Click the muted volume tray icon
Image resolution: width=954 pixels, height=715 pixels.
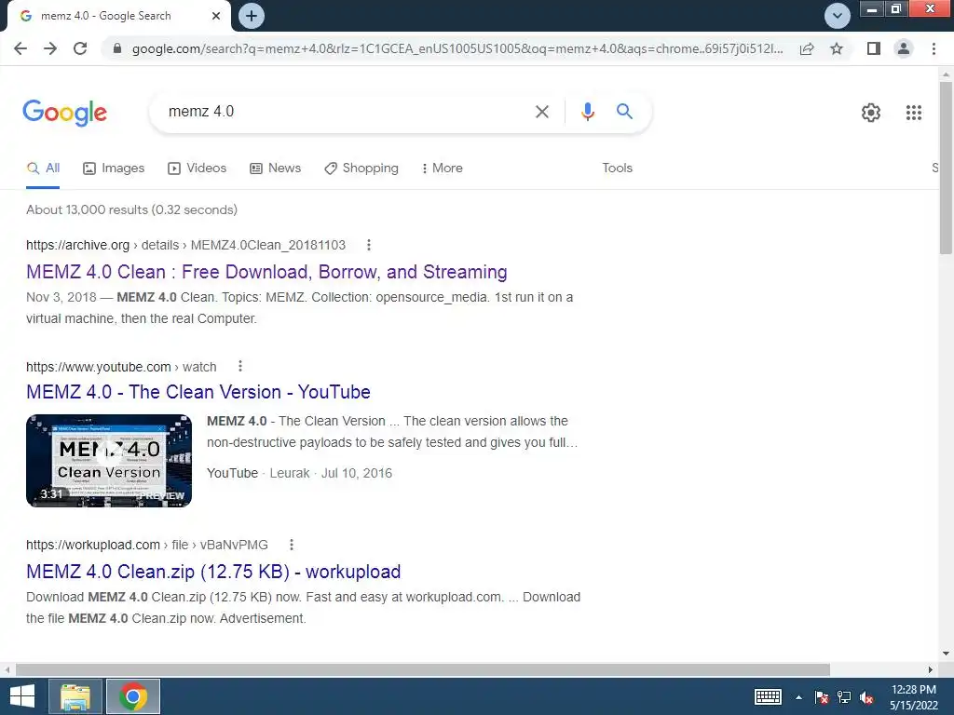click(x=866, y=697)
